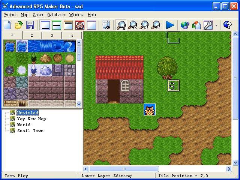240x180 pixels.
Task: Open the wrench tool dropdown arrow
Action: (216, 25)
